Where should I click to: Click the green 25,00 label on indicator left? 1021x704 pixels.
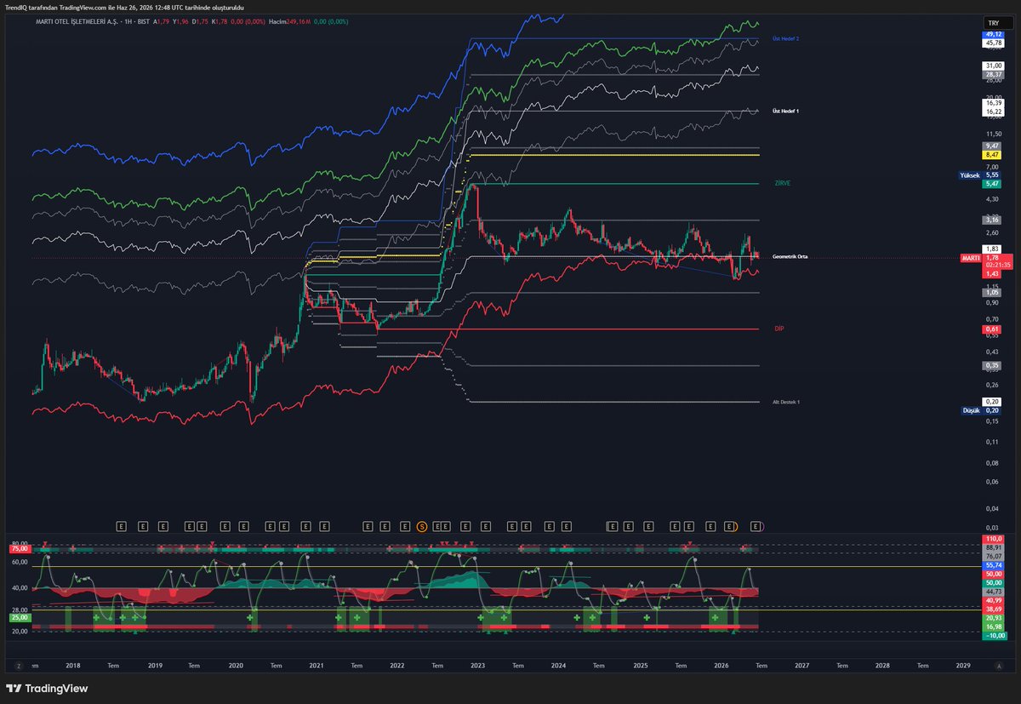click(20, 618)
